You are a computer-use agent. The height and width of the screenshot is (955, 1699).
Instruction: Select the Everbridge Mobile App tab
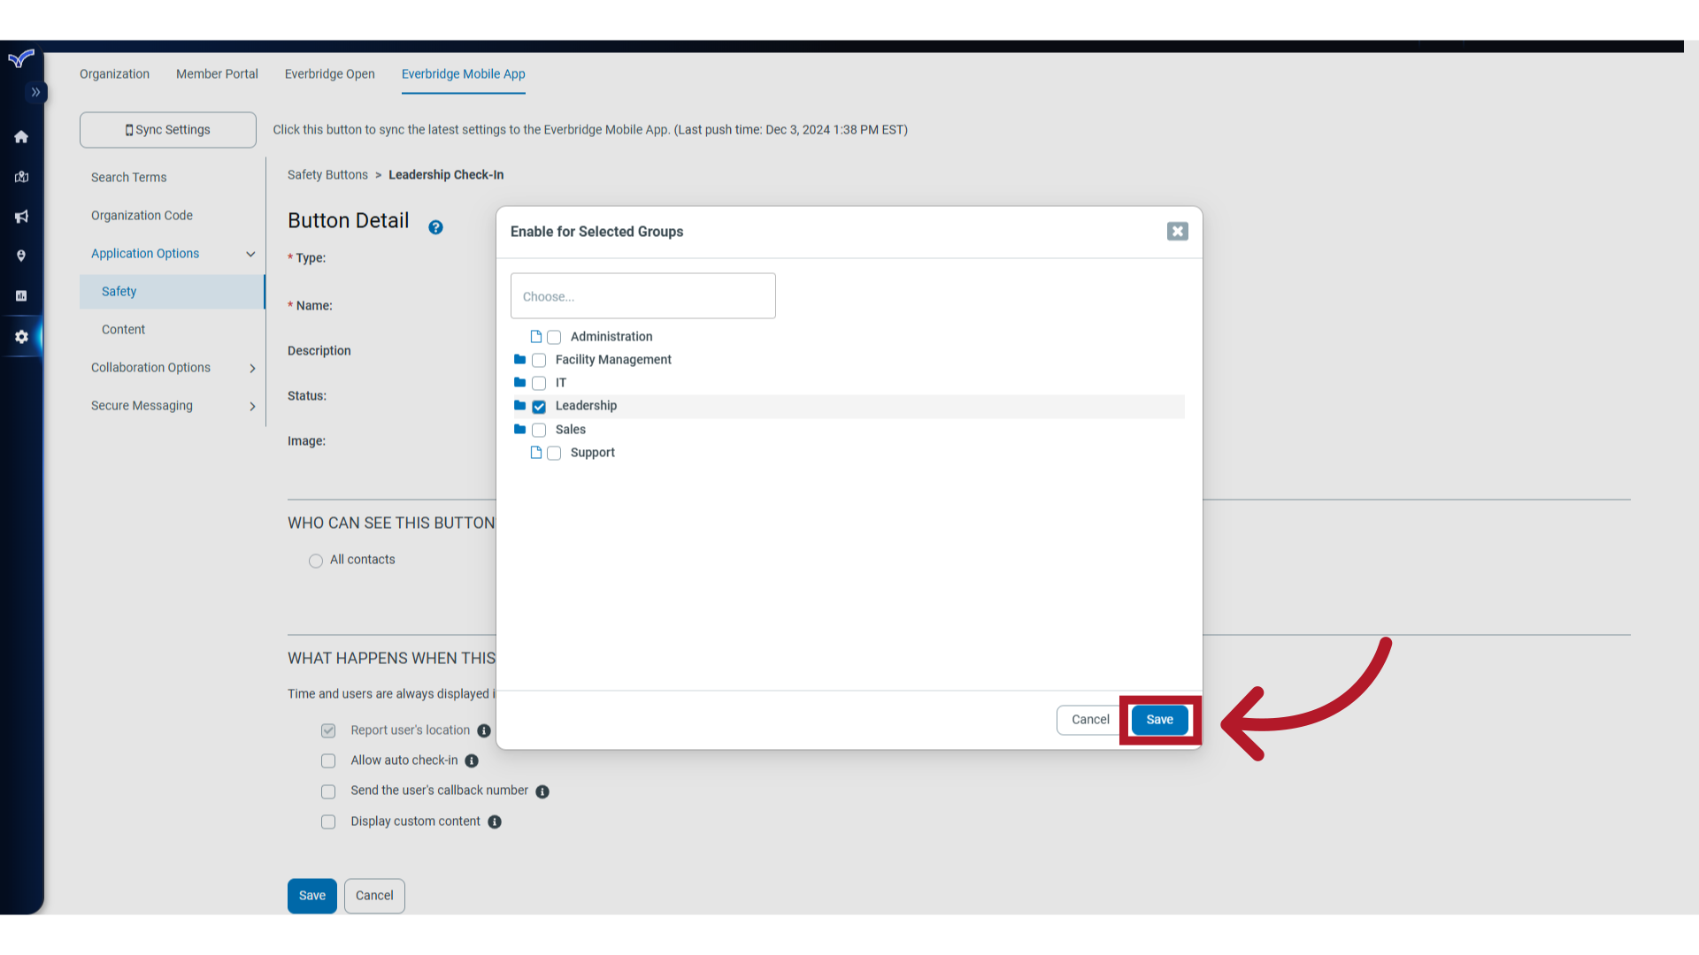[464, 74]
